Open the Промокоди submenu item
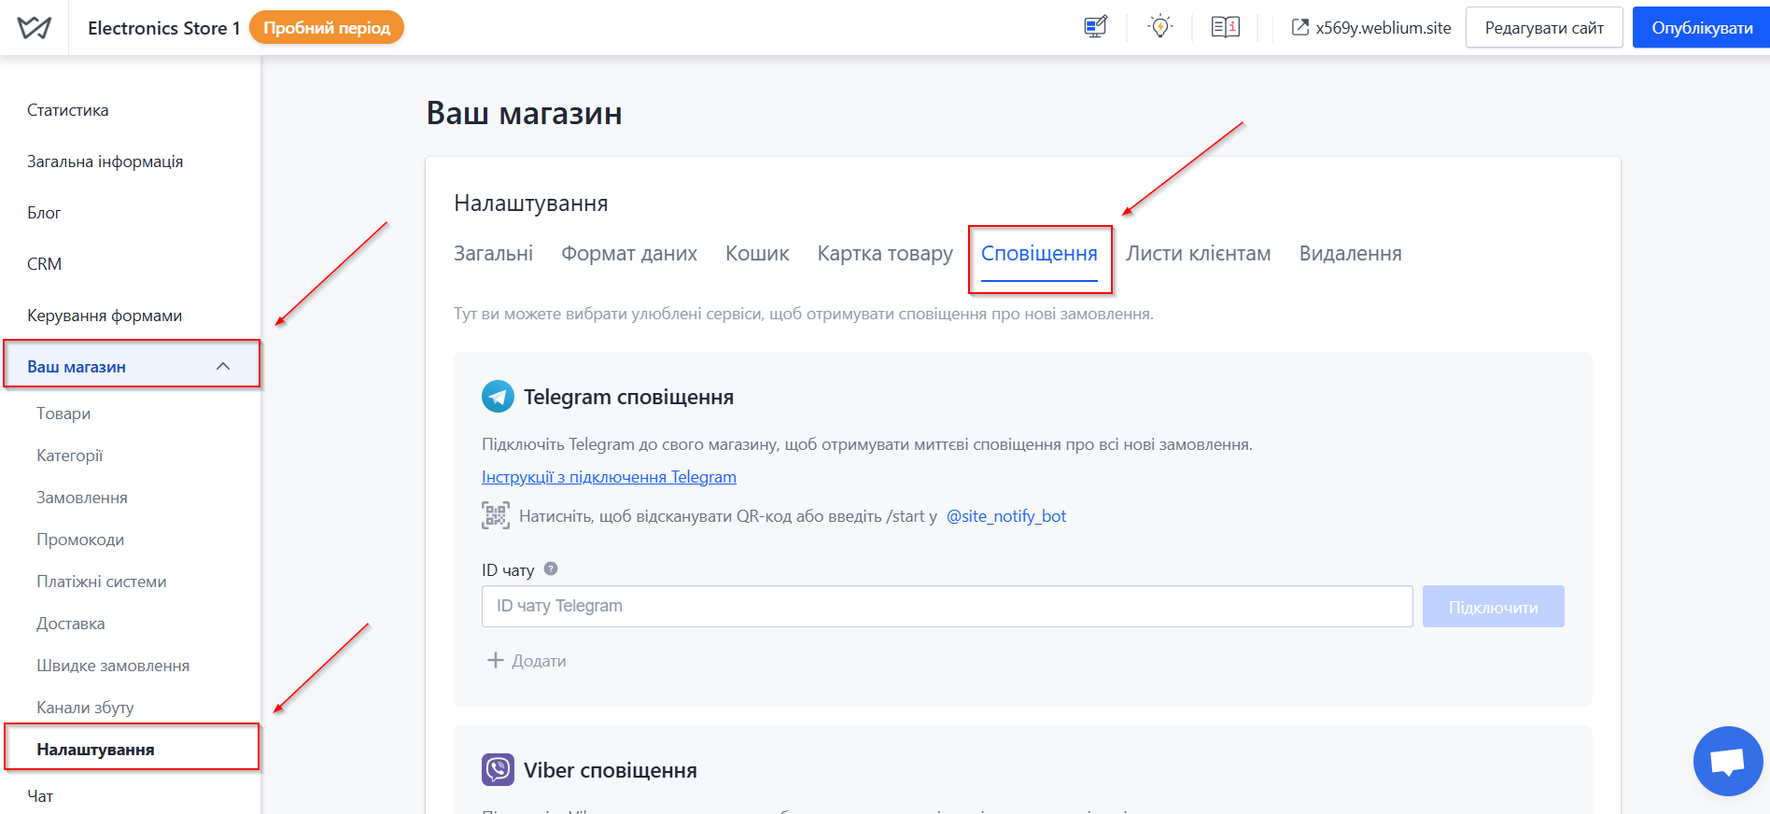 80,540
